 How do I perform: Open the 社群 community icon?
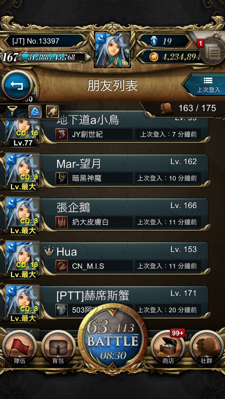click(206, 348)
